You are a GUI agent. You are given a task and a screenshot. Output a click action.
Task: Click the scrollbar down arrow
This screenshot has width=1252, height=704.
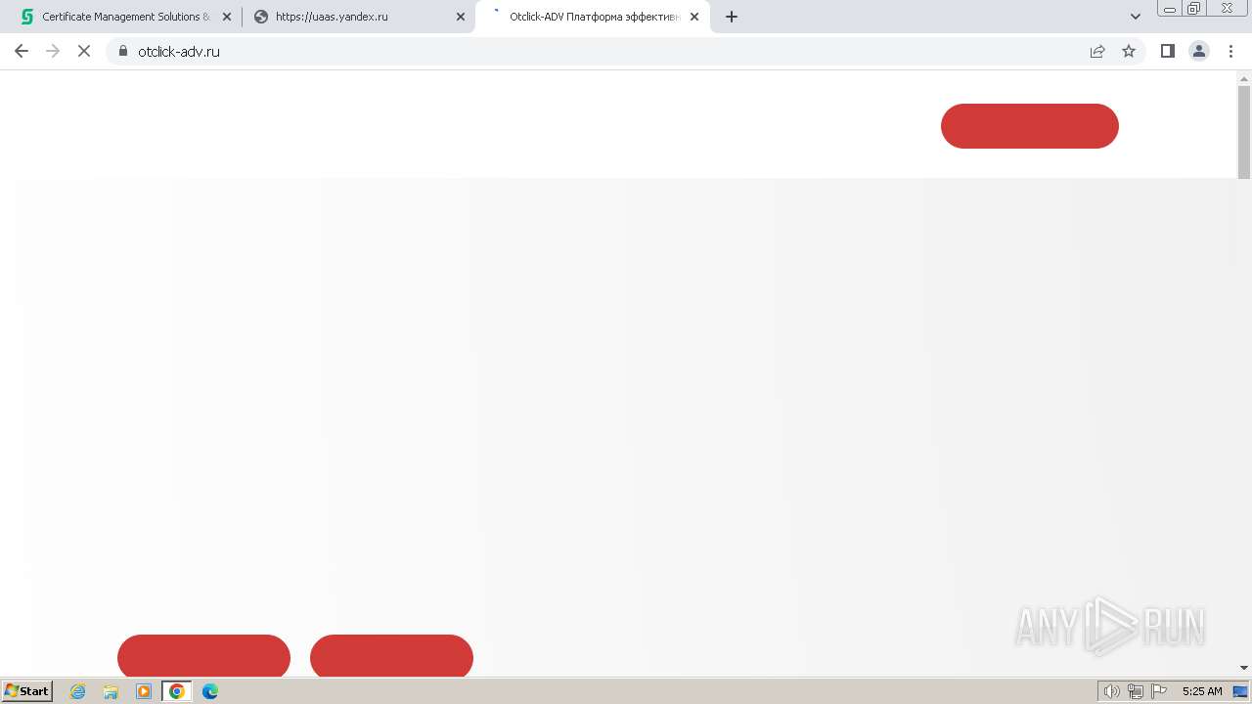pos(1244,668)
